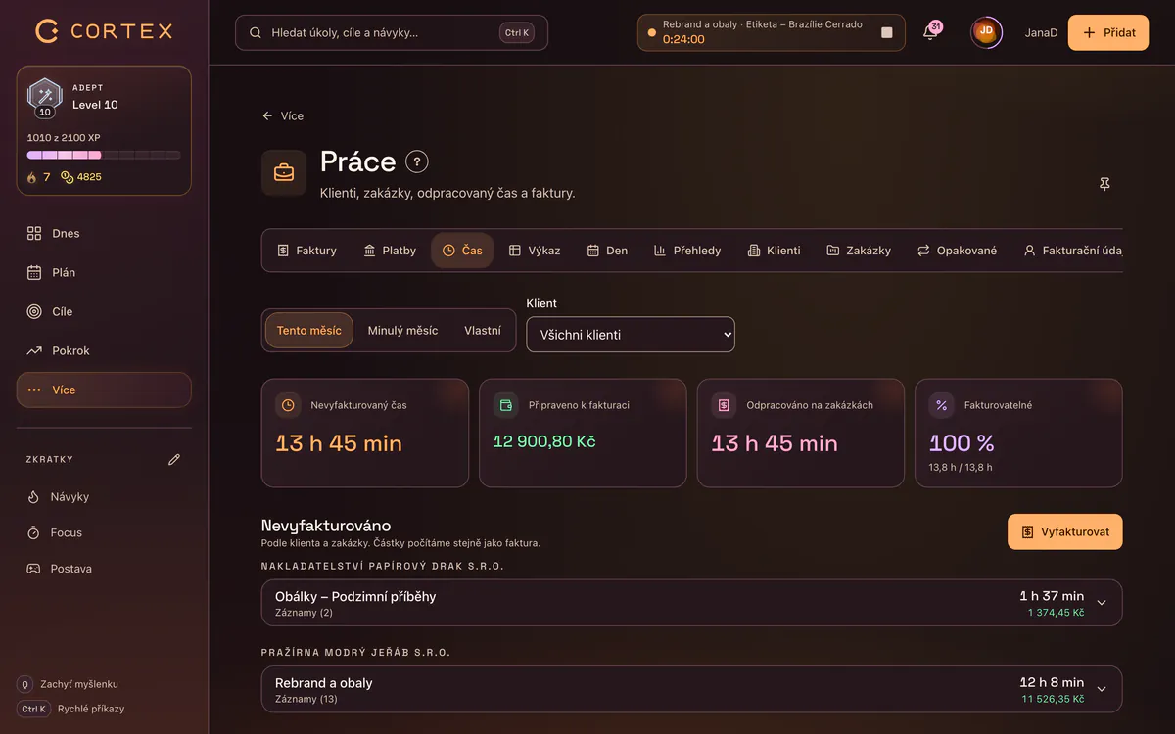Click the coins balance 4825

coord(81,177)
